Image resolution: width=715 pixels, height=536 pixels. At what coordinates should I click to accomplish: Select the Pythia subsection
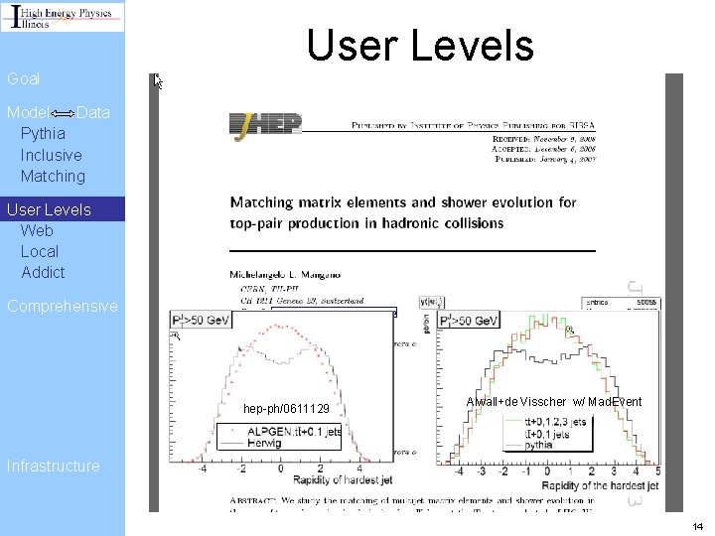(x=43, y=134)
